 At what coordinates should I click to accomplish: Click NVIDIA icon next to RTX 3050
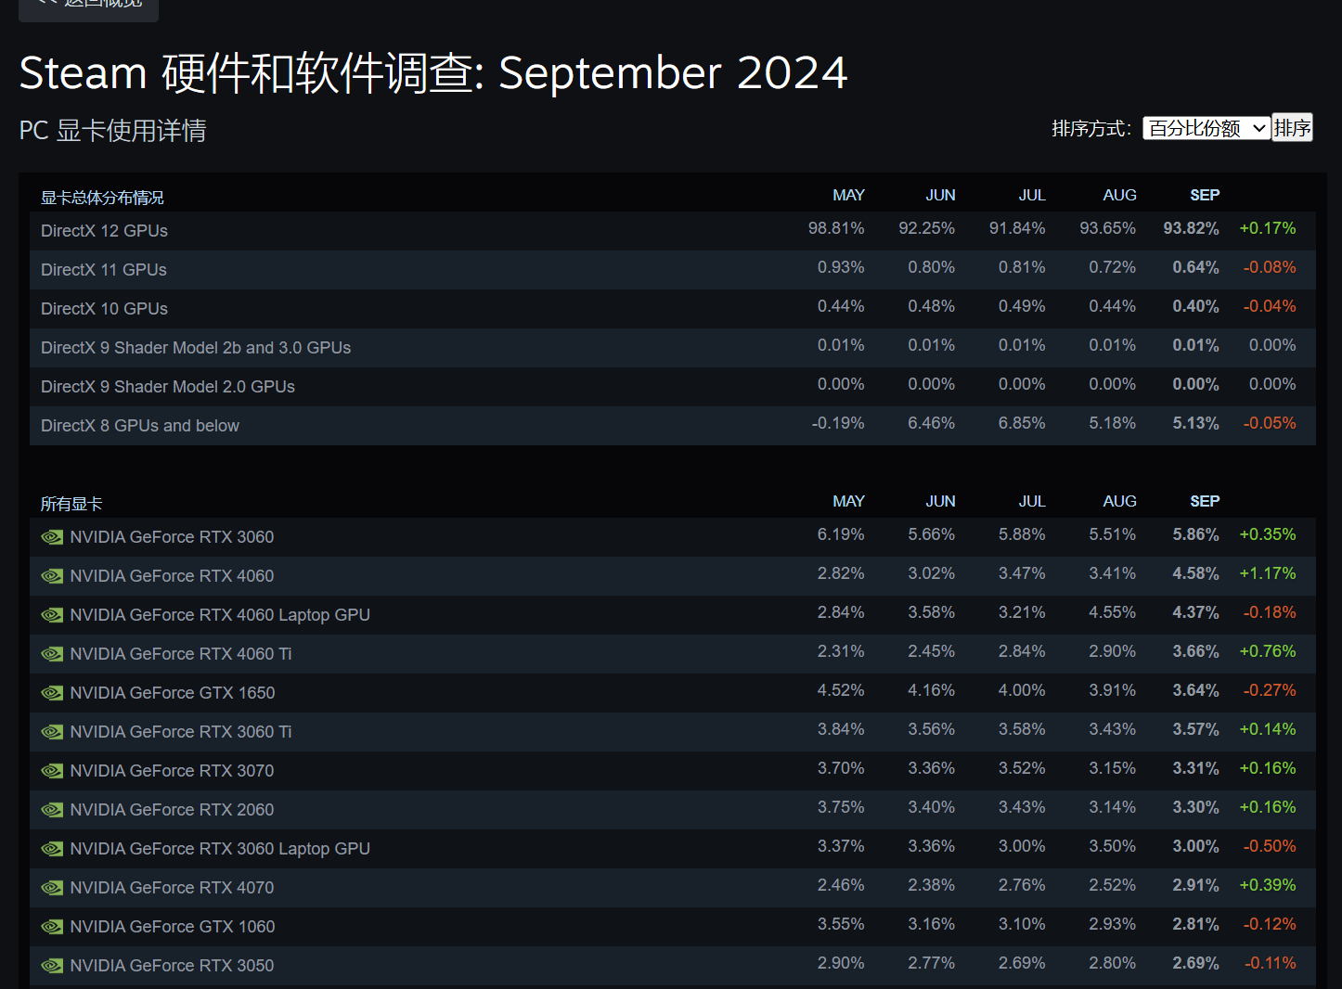click(52, 966)
